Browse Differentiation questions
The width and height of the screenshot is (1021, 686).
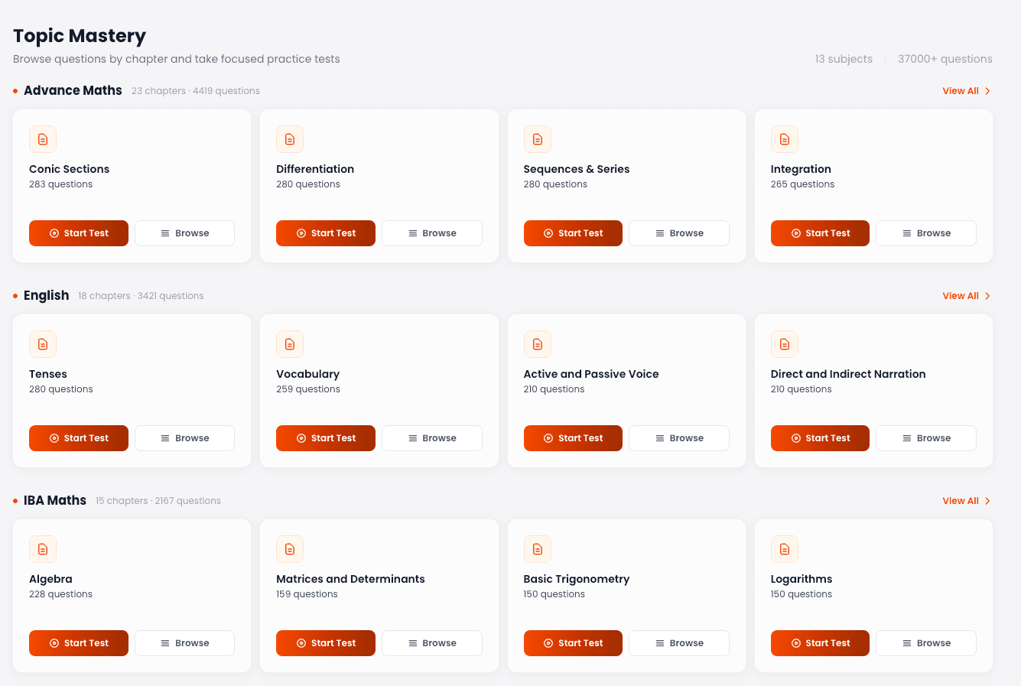[x=432, y=233]
